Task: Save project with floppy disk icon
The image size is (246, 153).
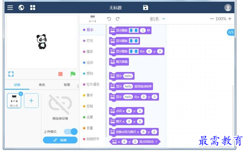Action: tap(146, 7)
